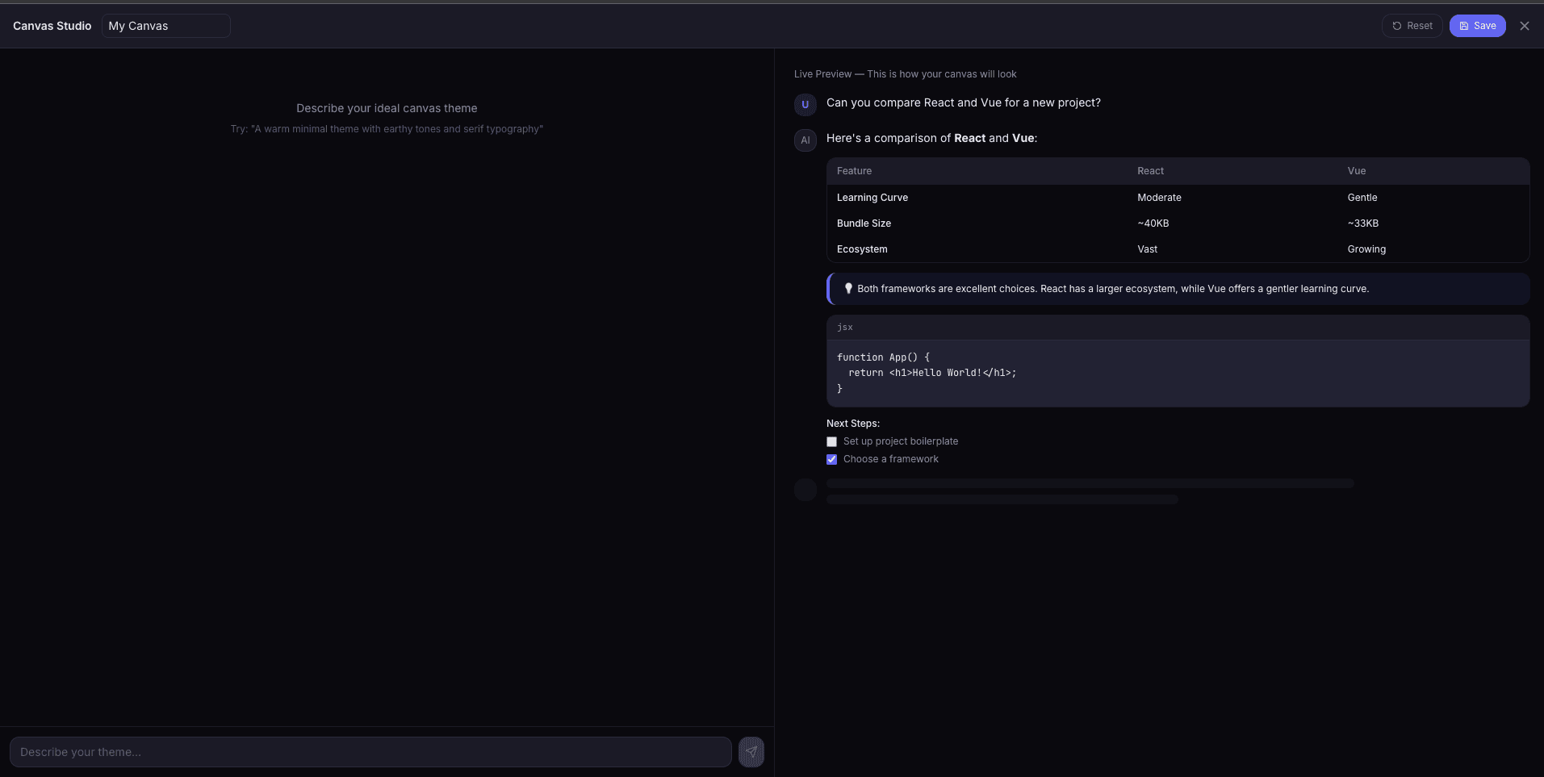Edit the "My Canvas" name field
Viewport: 1544px width, 777px height.
point(166,26)
